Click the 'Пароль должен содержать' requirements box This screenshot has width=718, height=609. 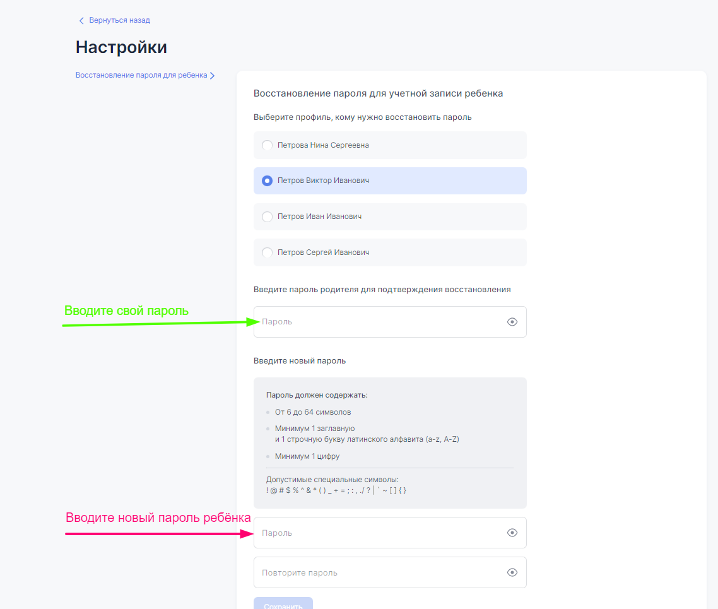coord(389,442)
